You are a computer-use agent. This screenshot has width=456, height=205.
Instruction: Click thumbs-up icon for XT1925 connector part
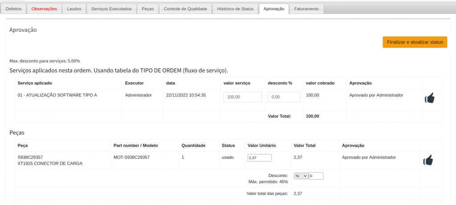[428, 160]
